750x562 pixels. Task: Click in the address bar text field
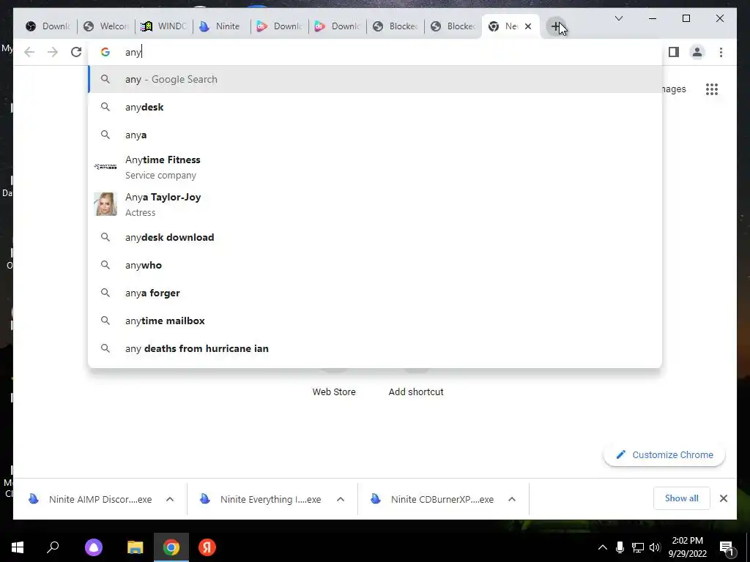tap(375, 52)
